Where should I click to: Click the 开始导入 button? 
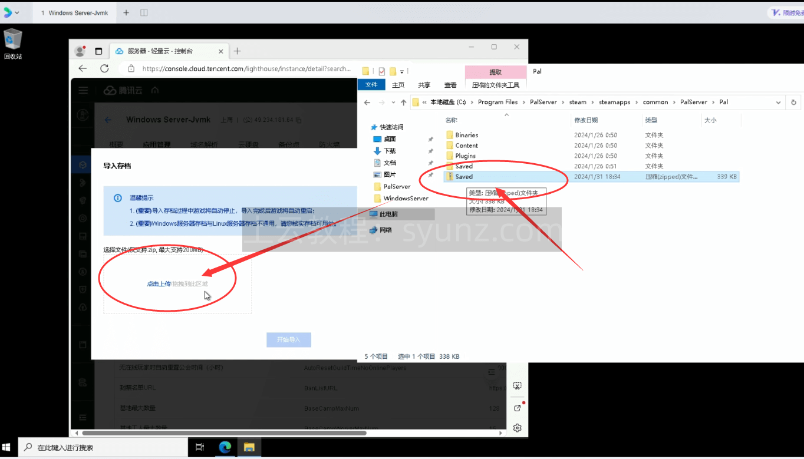(289, 340)
